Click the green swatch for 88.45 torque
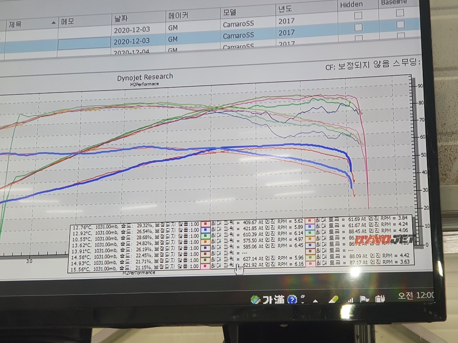The width and height of the screenshot is (458, 343). tap(310, 233)
